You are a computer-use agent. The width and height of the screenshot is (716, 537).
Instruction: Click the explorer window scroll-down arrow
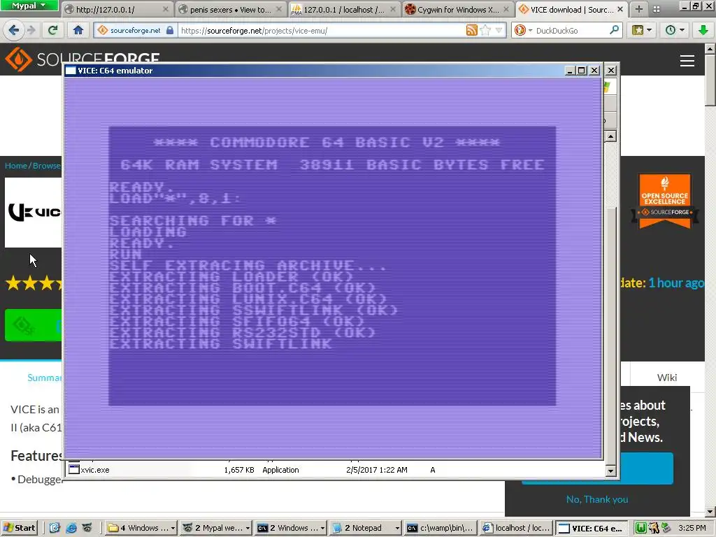610,471
